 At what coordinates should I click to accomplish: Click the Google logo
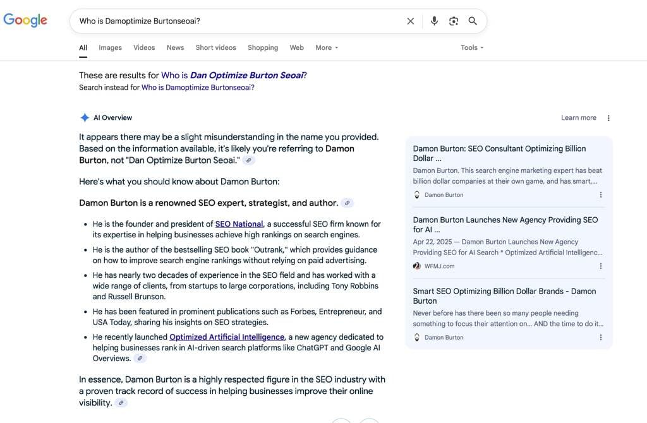click(x=25, y=20)
